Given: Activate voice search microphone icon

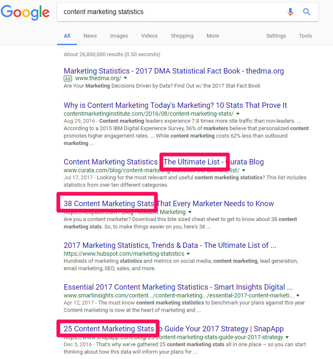Looking at the screenshot, I should (290, 12).
